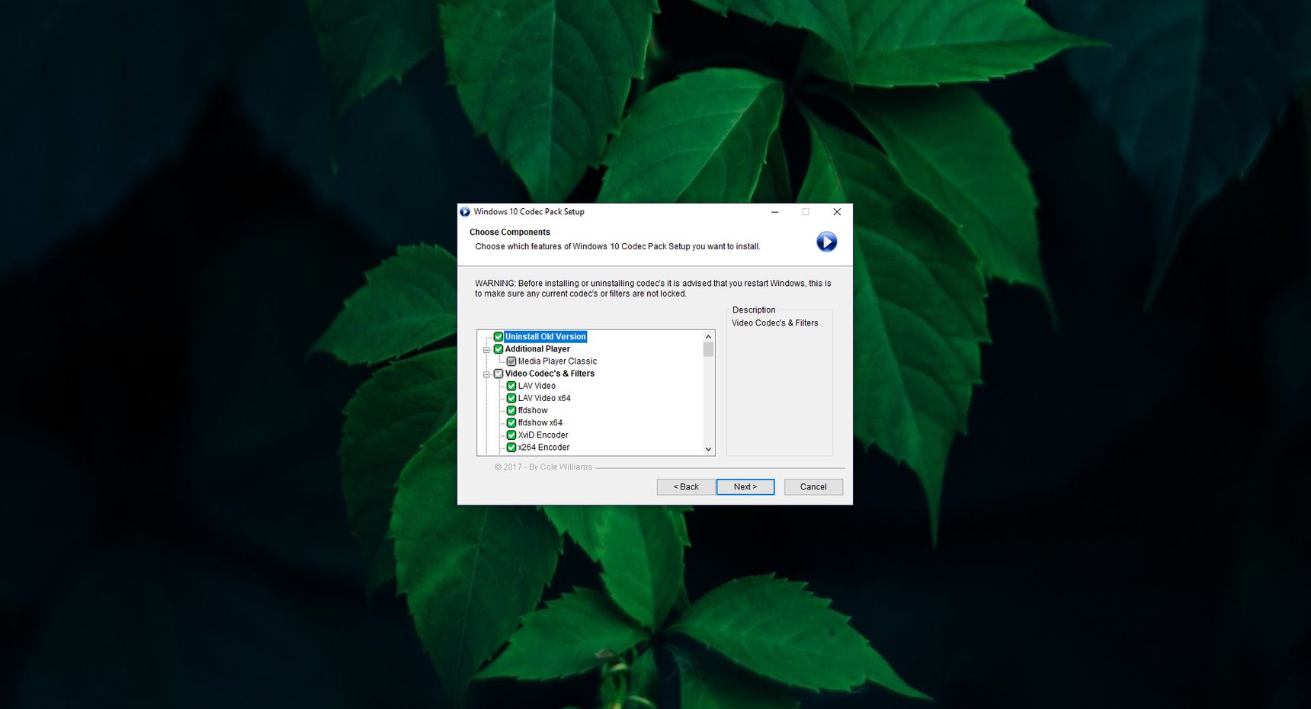This screenshot has width=1311, height=709.
Task: Select the Media Player Classic label
Action: (x=557, y=361)
